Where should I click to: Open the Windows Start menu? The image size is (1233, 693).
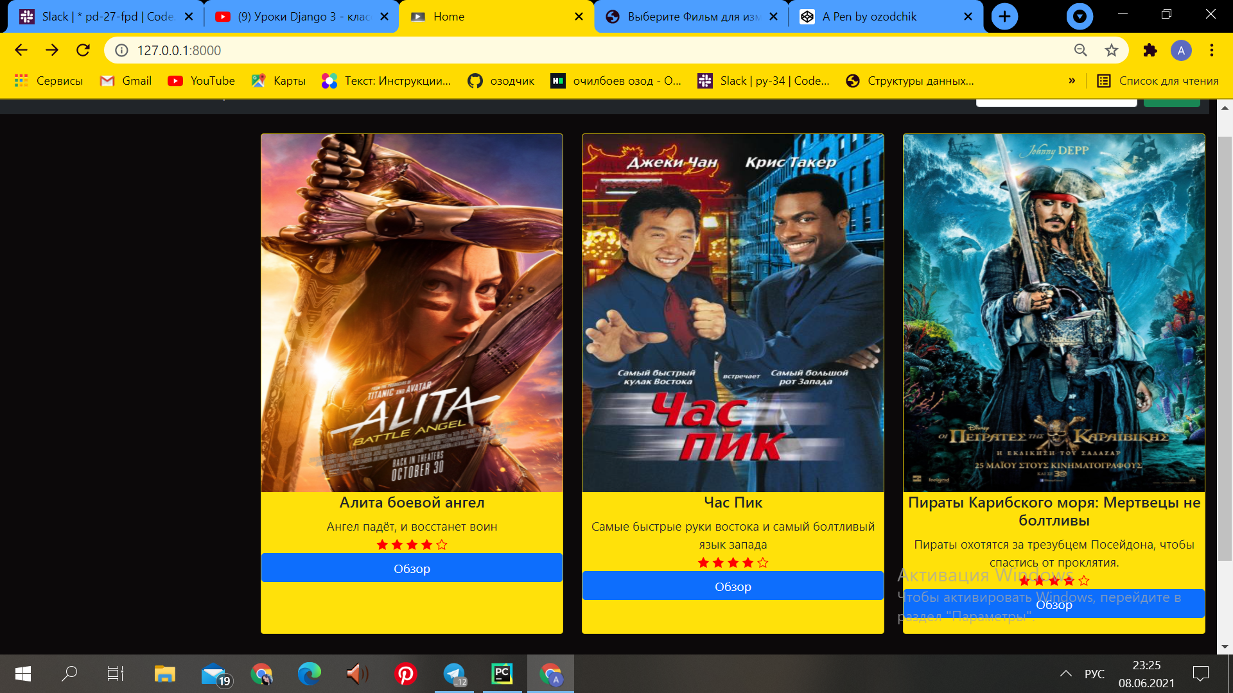coord(23,674)
